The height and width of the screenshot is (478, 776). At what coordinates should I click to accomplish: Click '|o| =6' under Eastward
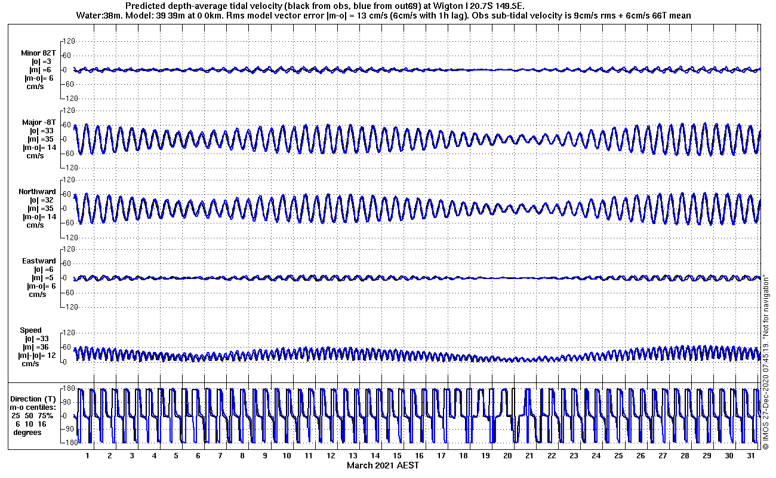pos(44,269)
